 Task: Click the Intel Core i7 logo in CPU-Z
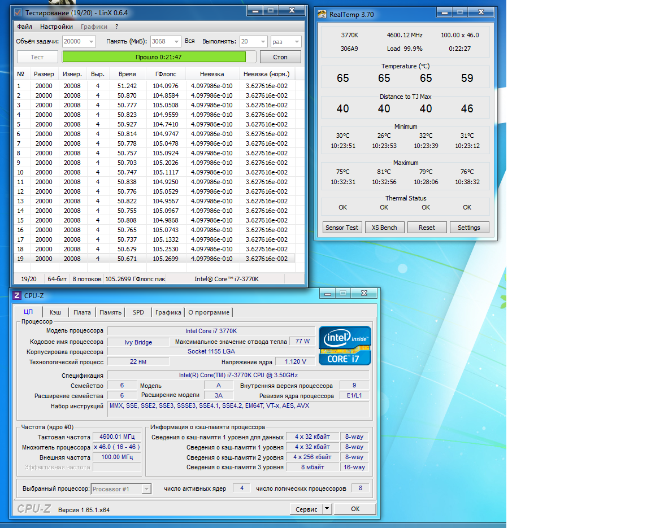[345, 346]
